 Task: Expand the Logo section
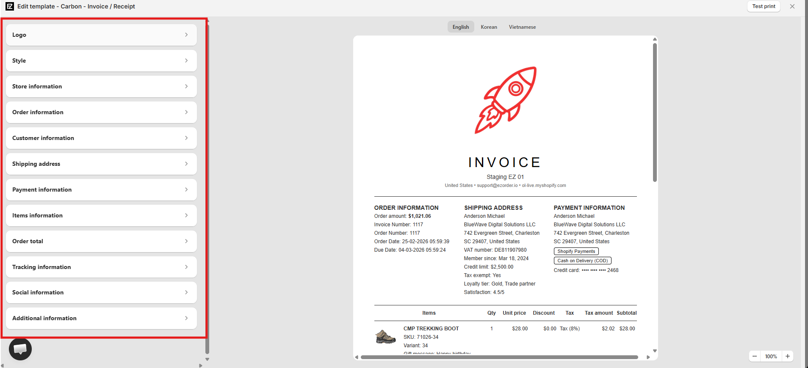tap(102, 35)
